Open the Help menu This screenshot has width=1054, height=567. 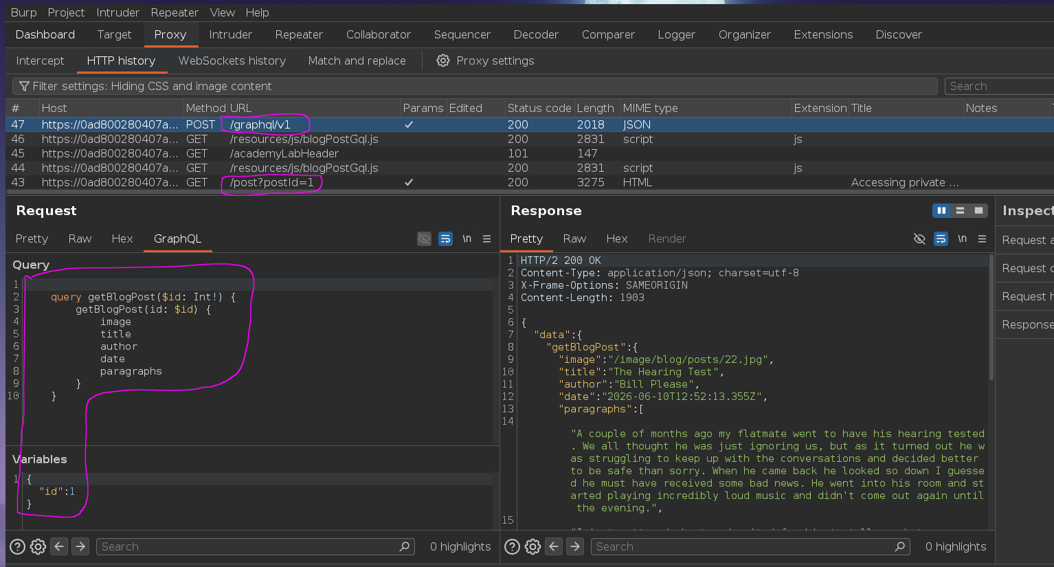pyautogui.click(x=258, y=12)
